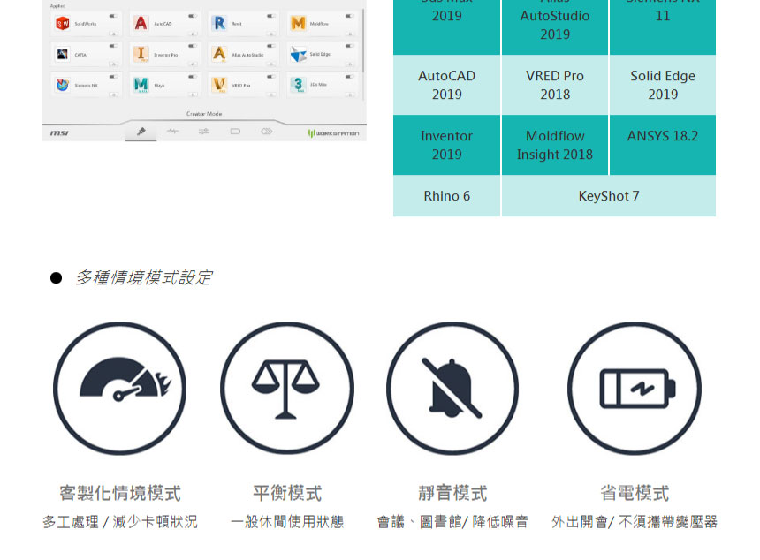
Task: Click the msi logo in bottom bar
Action: [x=59, y=132]
